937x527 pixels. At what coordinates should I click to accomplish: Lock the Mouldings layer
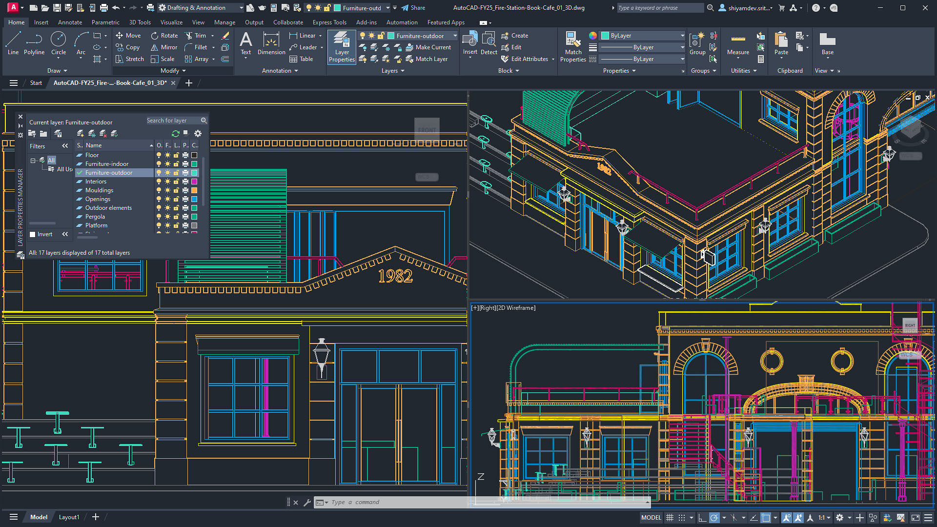pyautogui.click(x=176, y=190)
